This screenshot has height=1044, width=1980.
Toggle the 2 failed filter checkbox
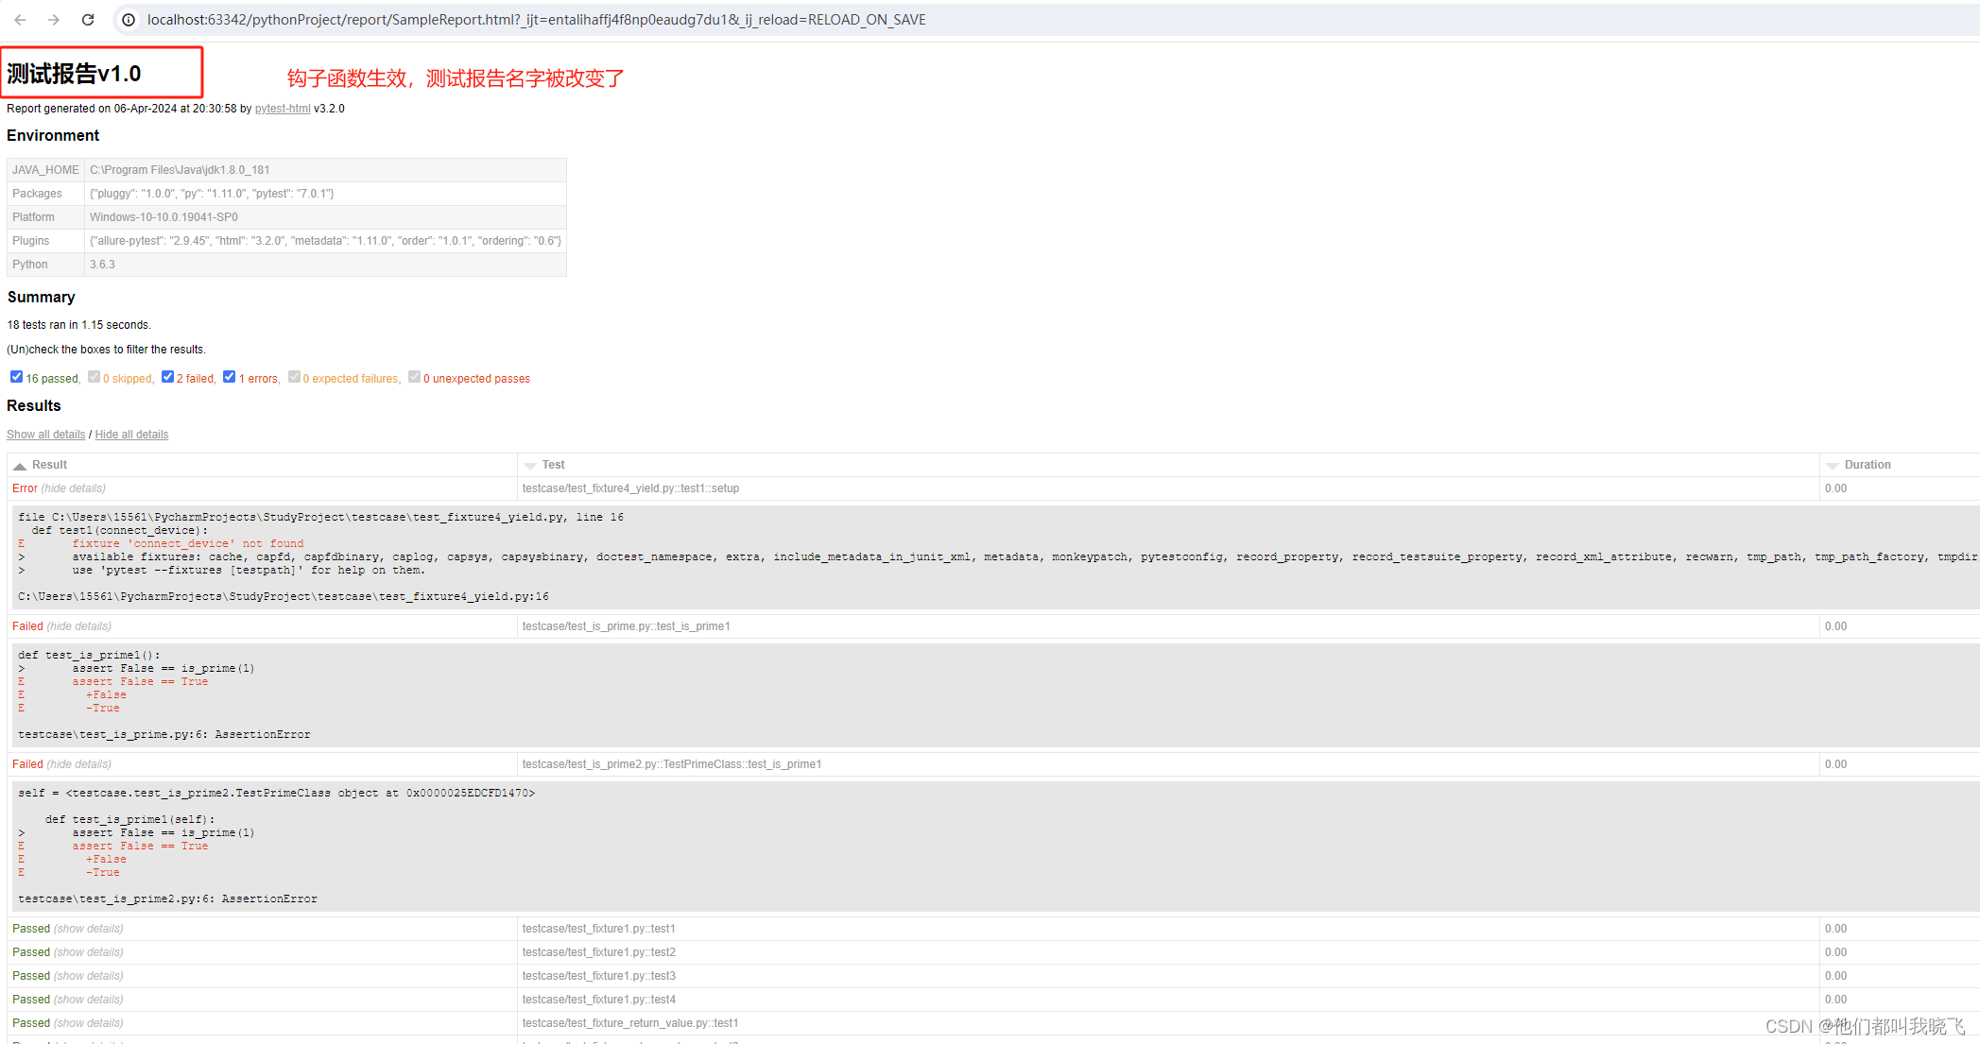click(167, 377)
